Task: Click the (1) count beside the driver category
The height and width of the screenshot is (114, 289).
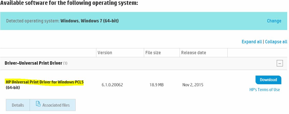Action: (65, 63)
